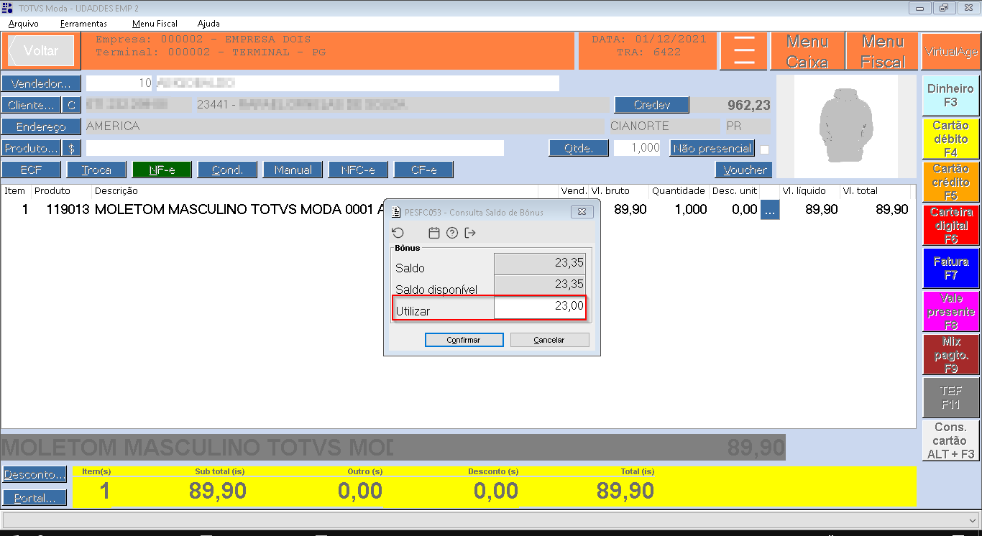Open the calendar icon in bonus dialog
Viewport: 982px width, 536px height.
coord(433,233)
